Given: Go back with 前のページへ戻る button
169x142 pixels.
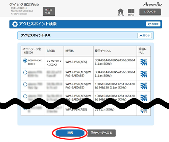Looking at the screenshot, I should 101,133.
